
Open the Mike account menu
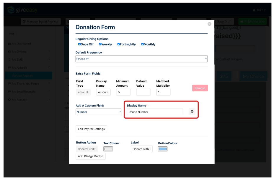click(x=259, y=10)
